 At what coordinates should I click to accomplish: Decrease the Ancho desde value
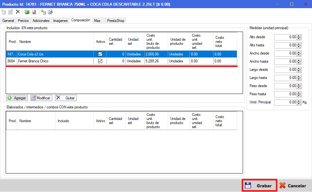click(x=299, y=55)
